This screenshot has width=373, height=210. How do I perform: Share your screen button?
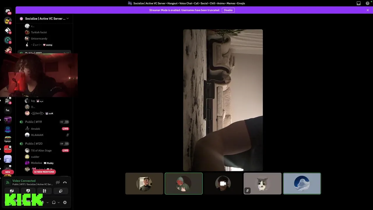point(28,191)
